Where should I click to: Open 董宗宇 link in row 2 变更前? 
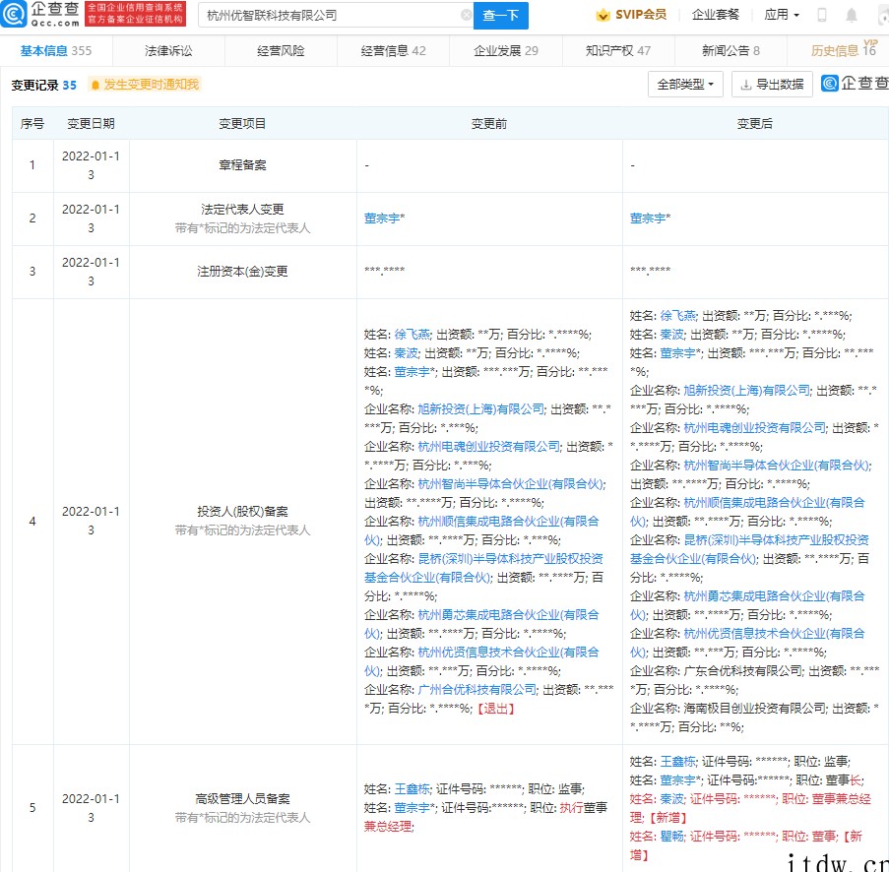click(x=381, y=218)
